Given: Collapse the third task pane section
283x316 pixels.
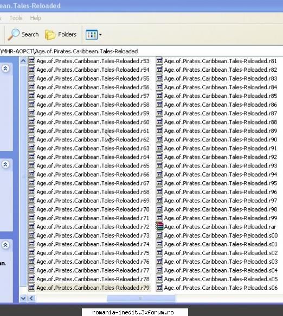Looking at the screenshot, I should (5, 245).
